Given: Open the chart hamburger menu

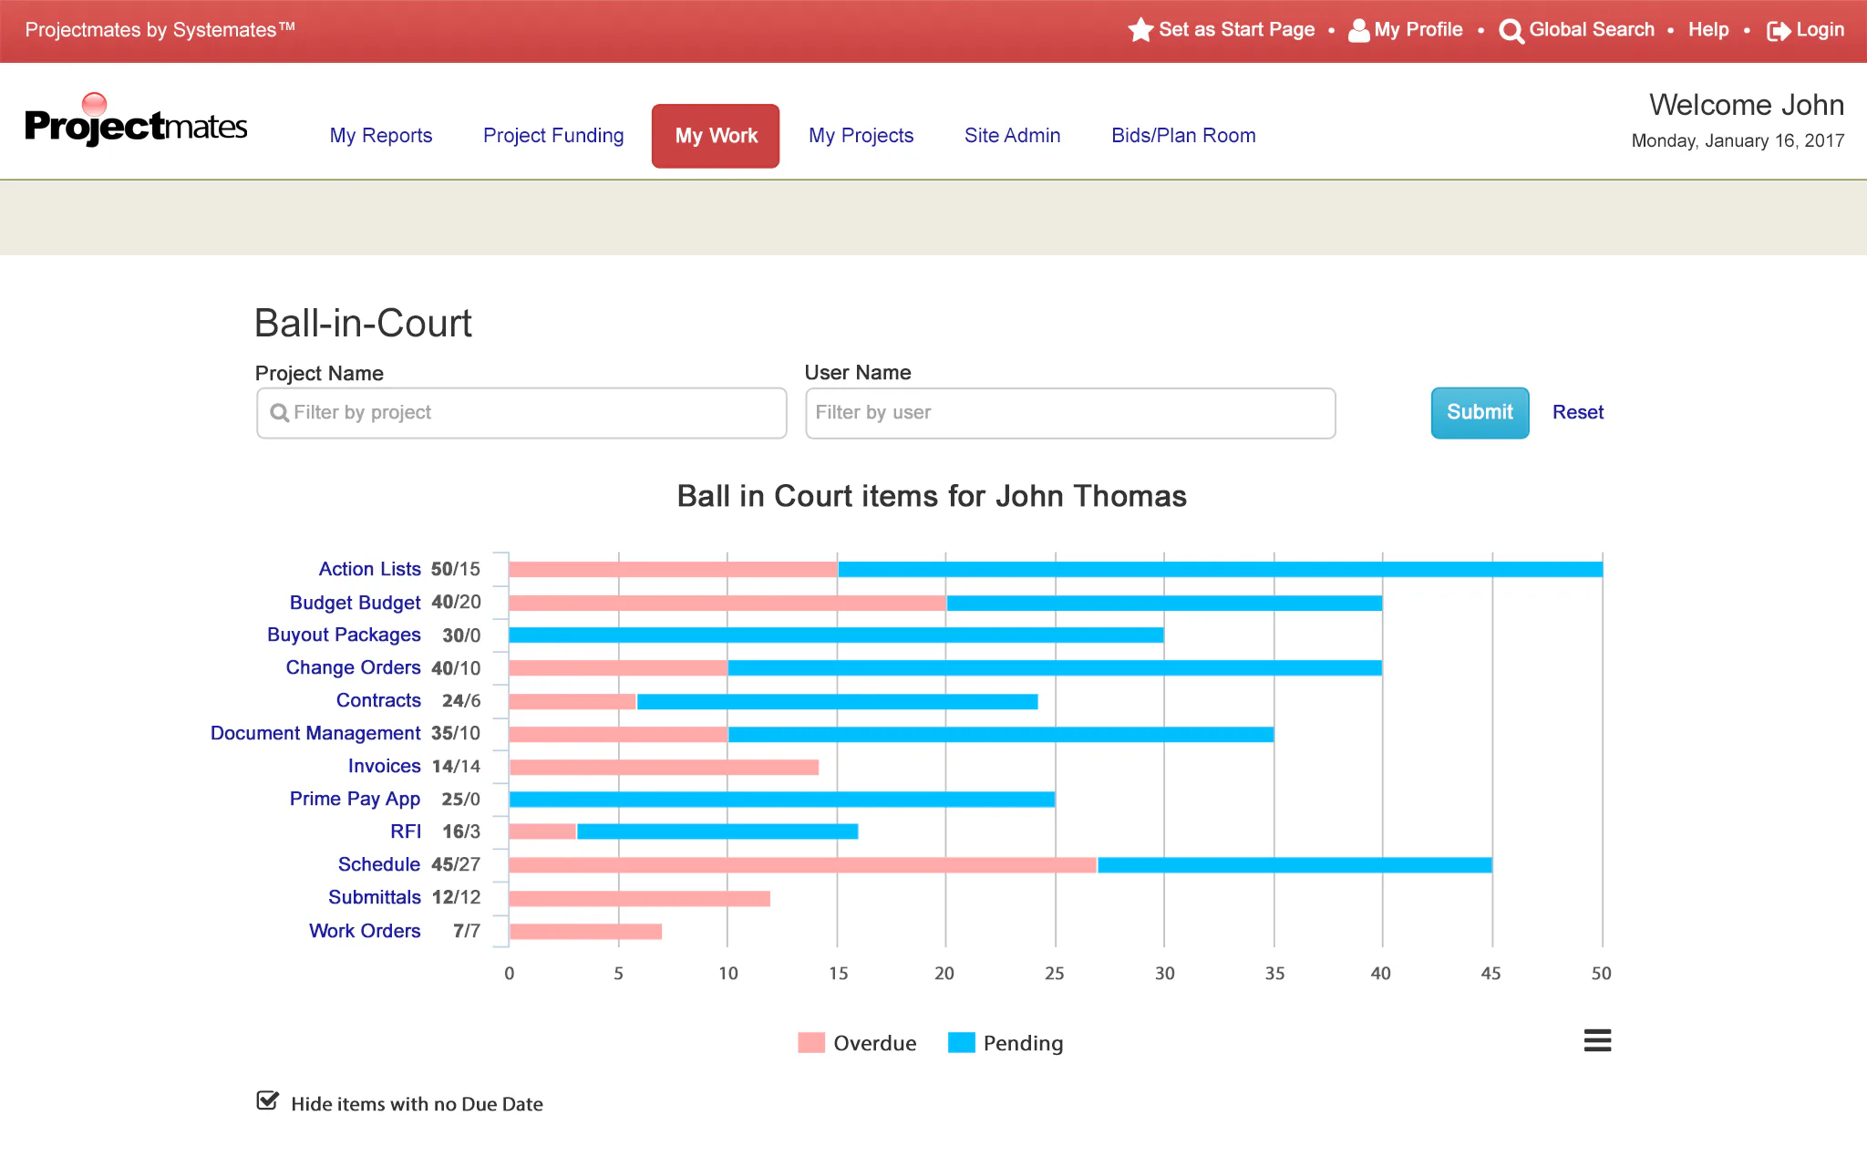Looking at the screenshot, I should pyautogui.click(x=1597, y=1040).
